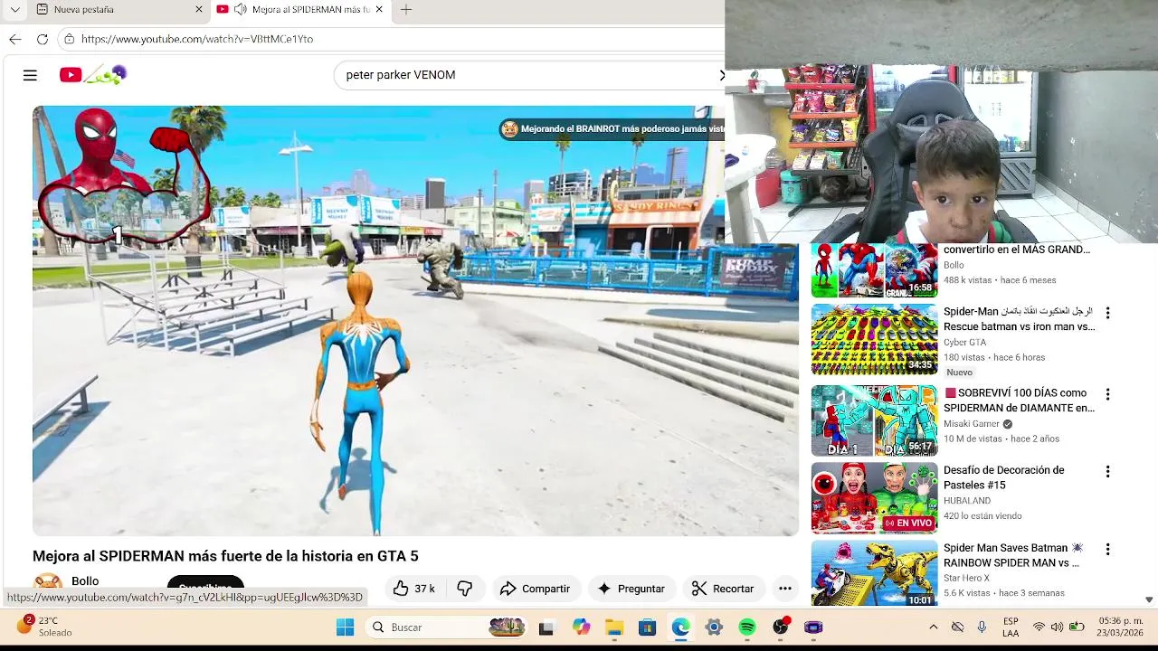Image resolution: width=1158 pixels, height=651 pixels.
Task: Open the tab search chevron at top left
Action: (14, 9)
